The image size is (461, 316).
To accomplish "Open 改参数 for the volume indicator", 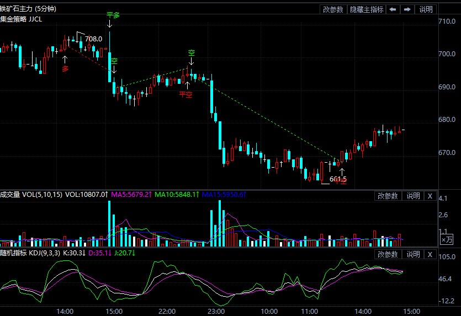I will [388, 196].
